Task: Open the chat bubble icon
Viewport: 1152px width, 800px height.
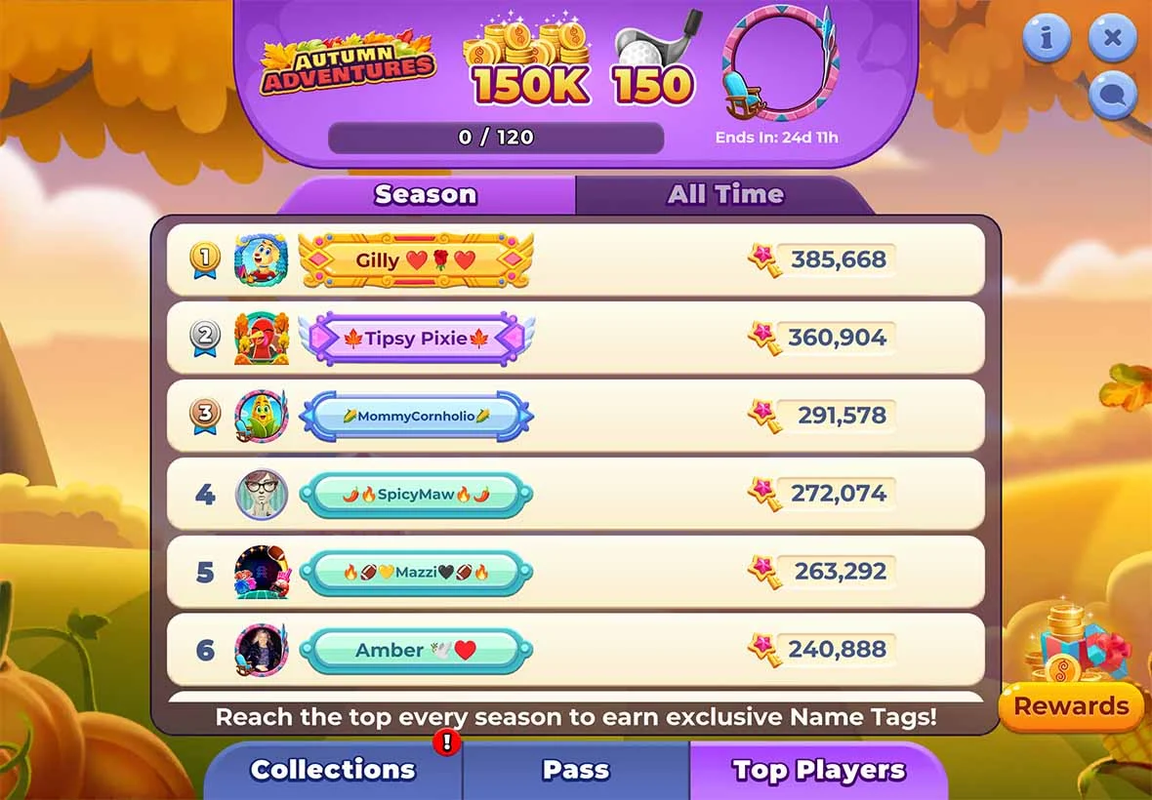Action: click(x=1112, y=94)
